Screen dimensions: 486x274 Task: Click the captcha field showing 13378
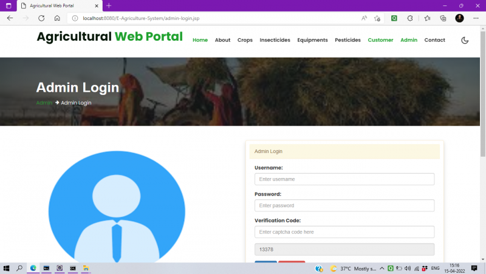coord(344,249)
